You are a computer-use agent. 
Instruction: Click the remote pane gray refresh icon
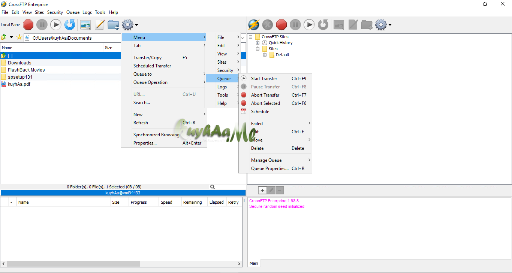323,25
